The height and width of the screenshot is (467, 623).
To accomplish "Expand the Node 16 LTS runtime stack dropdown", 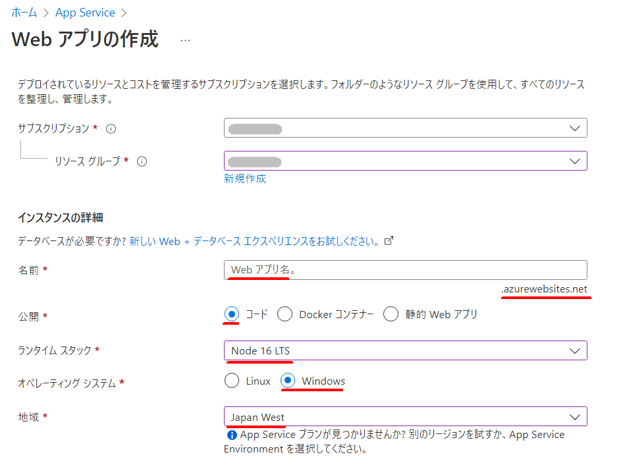I will point(405,350).
